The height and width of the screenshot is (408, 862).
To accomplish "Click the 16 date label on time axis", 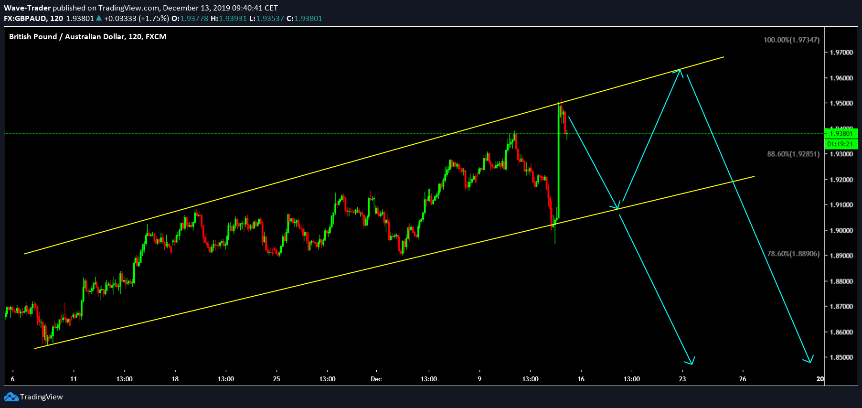I will [581, 379].
